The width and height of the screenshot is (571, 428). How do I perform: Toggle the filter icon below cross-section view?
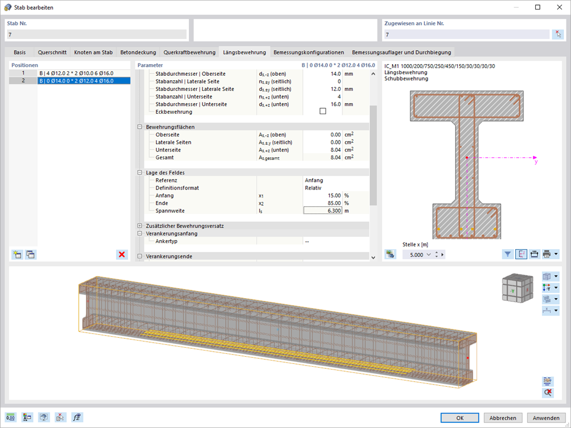[x=508, y=254]
